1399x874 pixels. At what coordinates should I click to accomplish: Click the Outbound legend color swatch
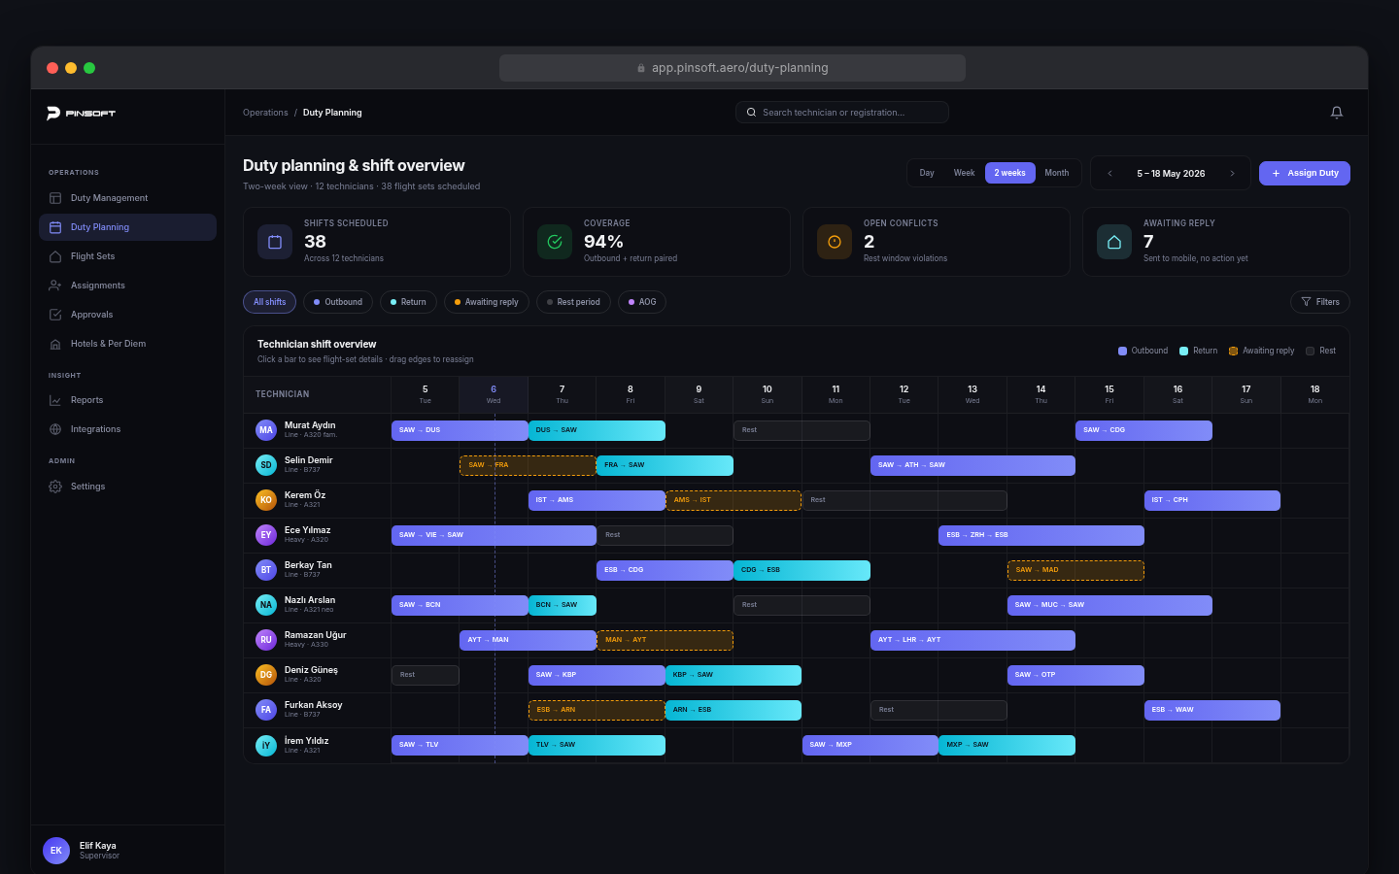1123,351
